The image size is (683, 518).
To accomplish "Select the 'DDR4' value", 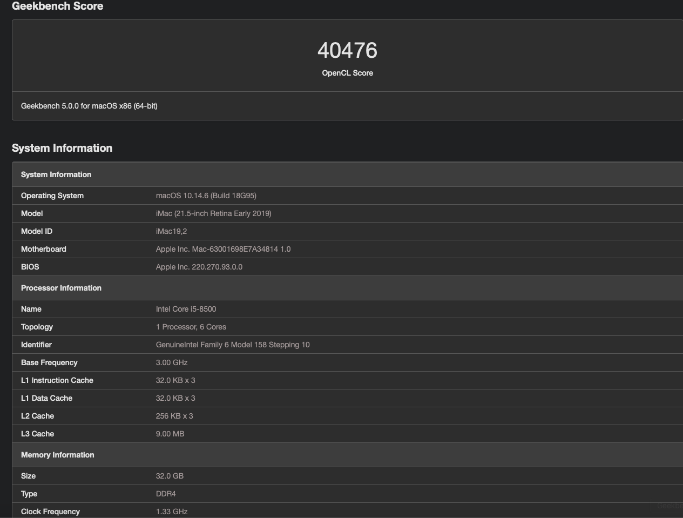I will (x=166, y=494).
